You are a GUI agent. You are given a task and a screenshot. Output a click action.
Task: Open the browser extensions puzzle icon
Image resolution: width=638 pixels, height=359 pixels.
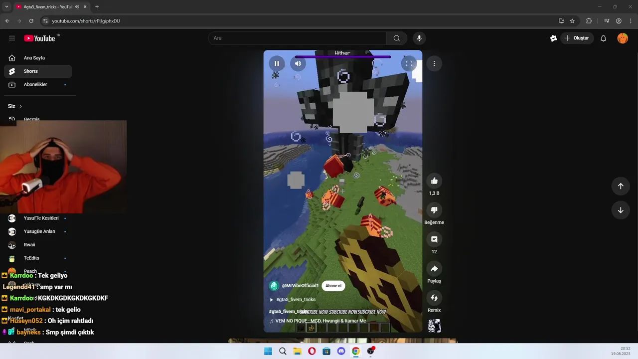pyautogui.click(x=589, y=21)
